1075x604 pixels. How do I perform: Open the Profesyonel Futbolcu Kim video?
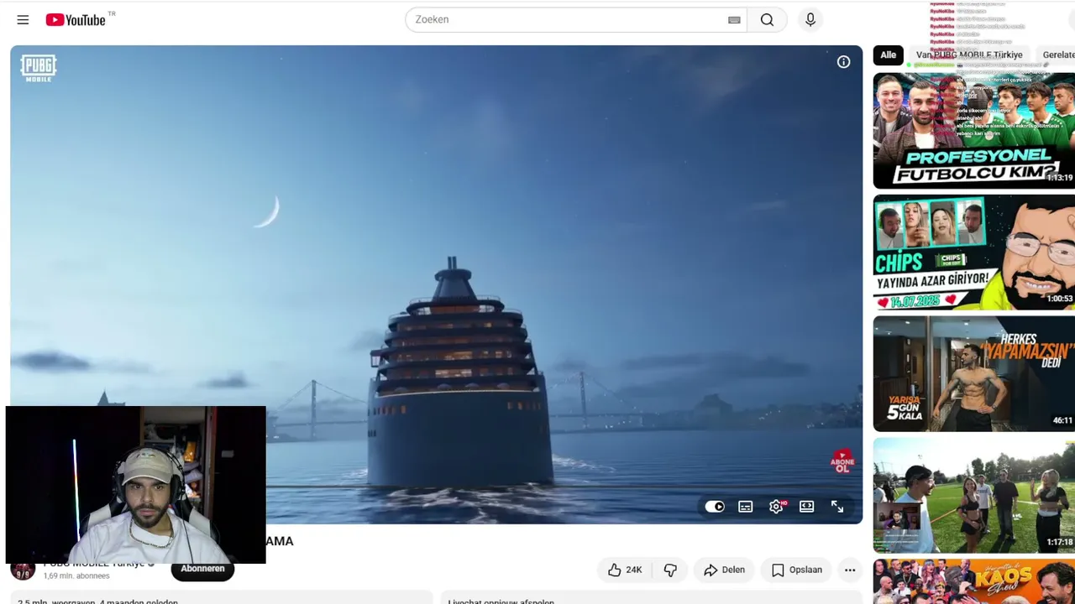point(974,131)
